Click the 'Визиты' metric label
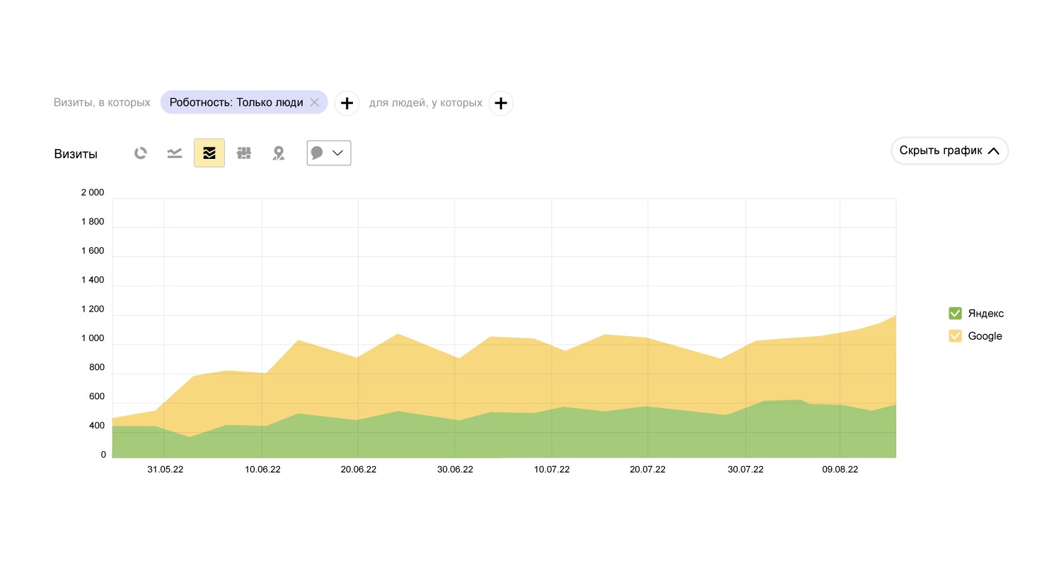This screenshot has height=565, width=1061. click(76, 154)
